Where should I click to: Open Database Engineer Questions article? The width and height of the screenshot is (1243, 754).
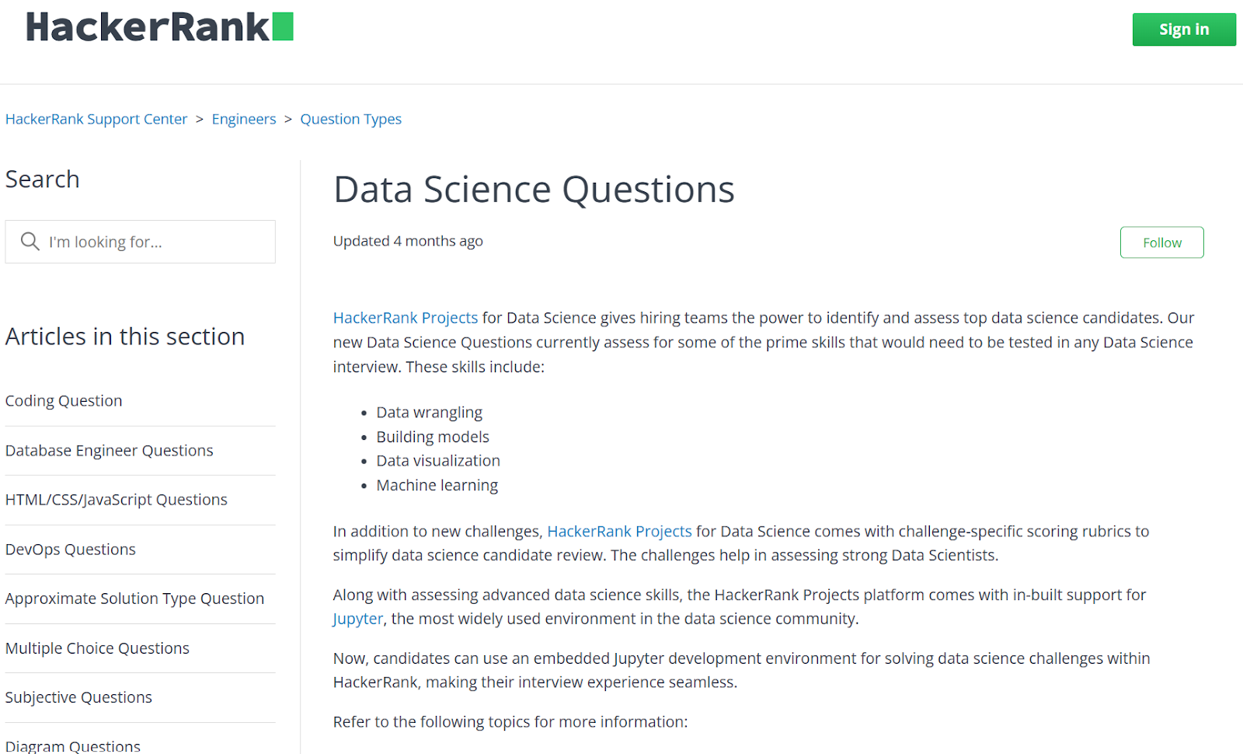tap(109, 451)
